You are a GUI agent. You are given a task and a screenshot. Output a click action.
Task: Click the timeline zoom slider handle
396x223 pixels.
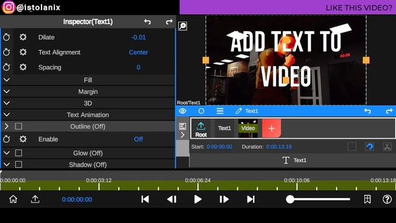[x=290, y=199]
